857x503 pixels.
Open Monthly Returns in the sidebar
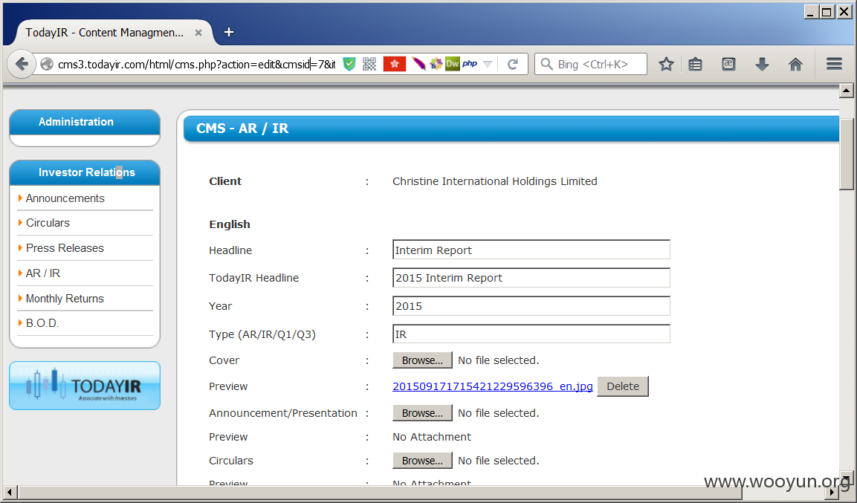click(65, 299)
